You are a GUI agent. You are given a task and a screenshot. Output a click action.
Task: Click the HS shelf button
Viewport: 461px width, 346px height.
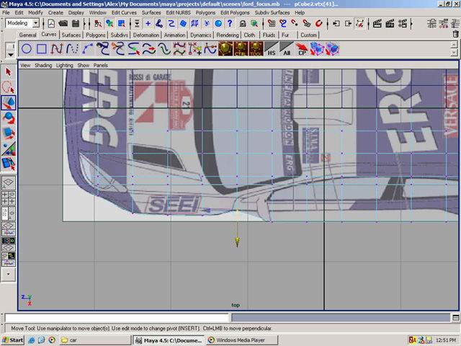(x=271, y=50)
